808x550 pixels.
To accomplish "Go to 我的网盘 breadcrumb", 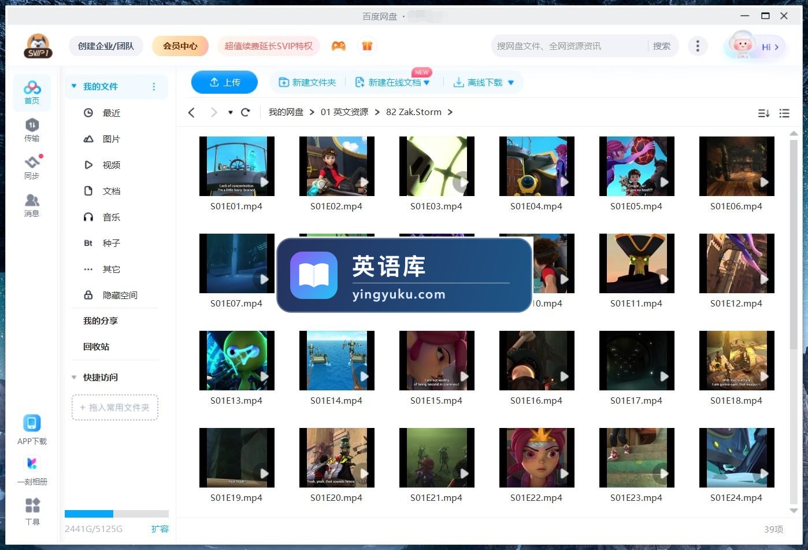I will tap(286, 112).
